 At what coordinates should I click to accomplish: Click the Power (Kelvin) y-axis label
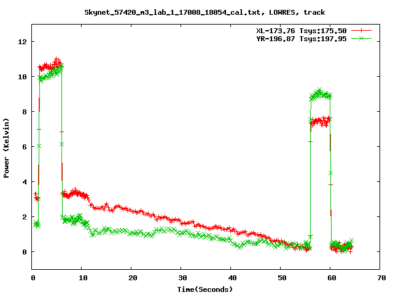(6, 148)
